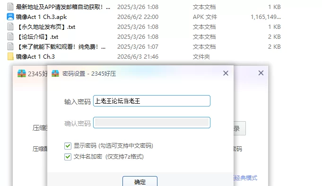The image size is (322, 186).
Task: Click date 2026/6/2 22:00 of the apk
Action: tap(138, 17)
